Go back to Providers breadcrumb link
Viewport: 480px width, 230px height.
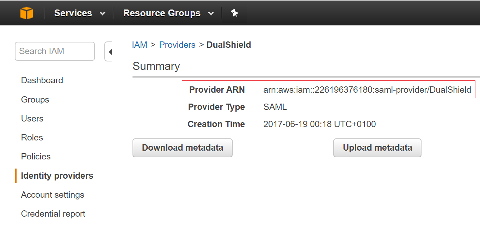177,45
